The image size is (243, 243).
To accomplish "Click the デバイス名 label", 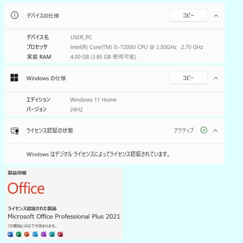I will (x=38, y=37).
